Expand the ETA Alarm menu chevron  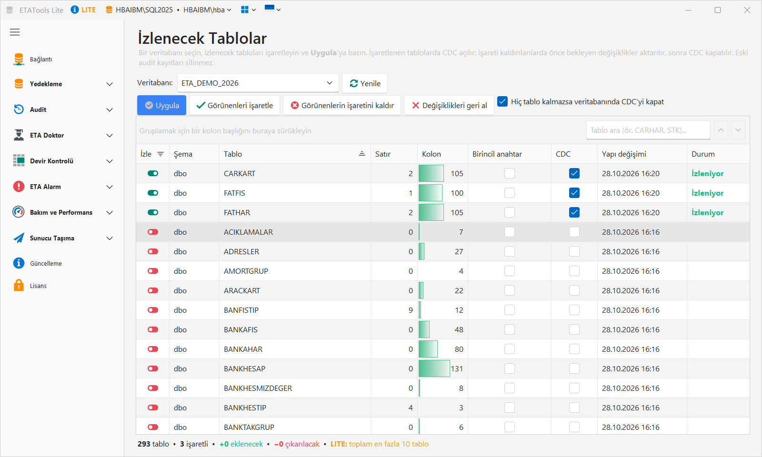point(110,187)
